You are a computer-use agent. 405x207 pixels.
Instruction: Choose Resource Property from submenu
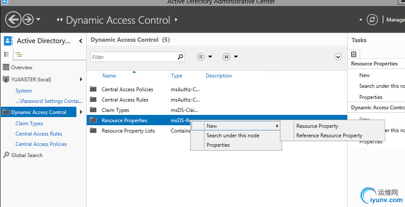click(317, 126)
